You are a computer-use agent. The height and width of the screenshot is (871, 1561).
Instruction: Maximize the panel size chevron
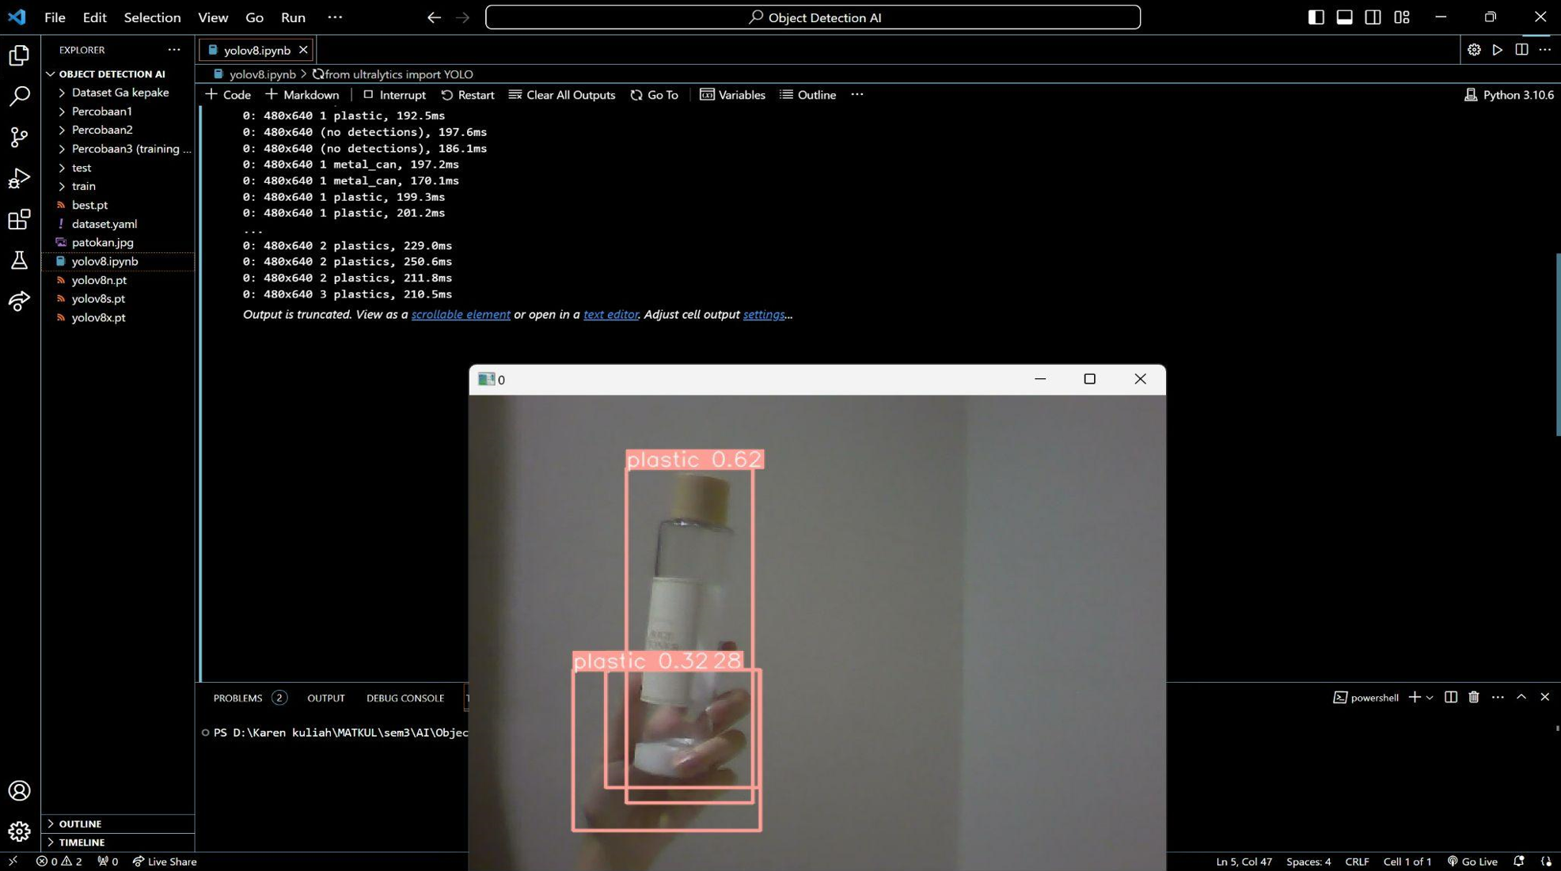tap(1521, 697)
